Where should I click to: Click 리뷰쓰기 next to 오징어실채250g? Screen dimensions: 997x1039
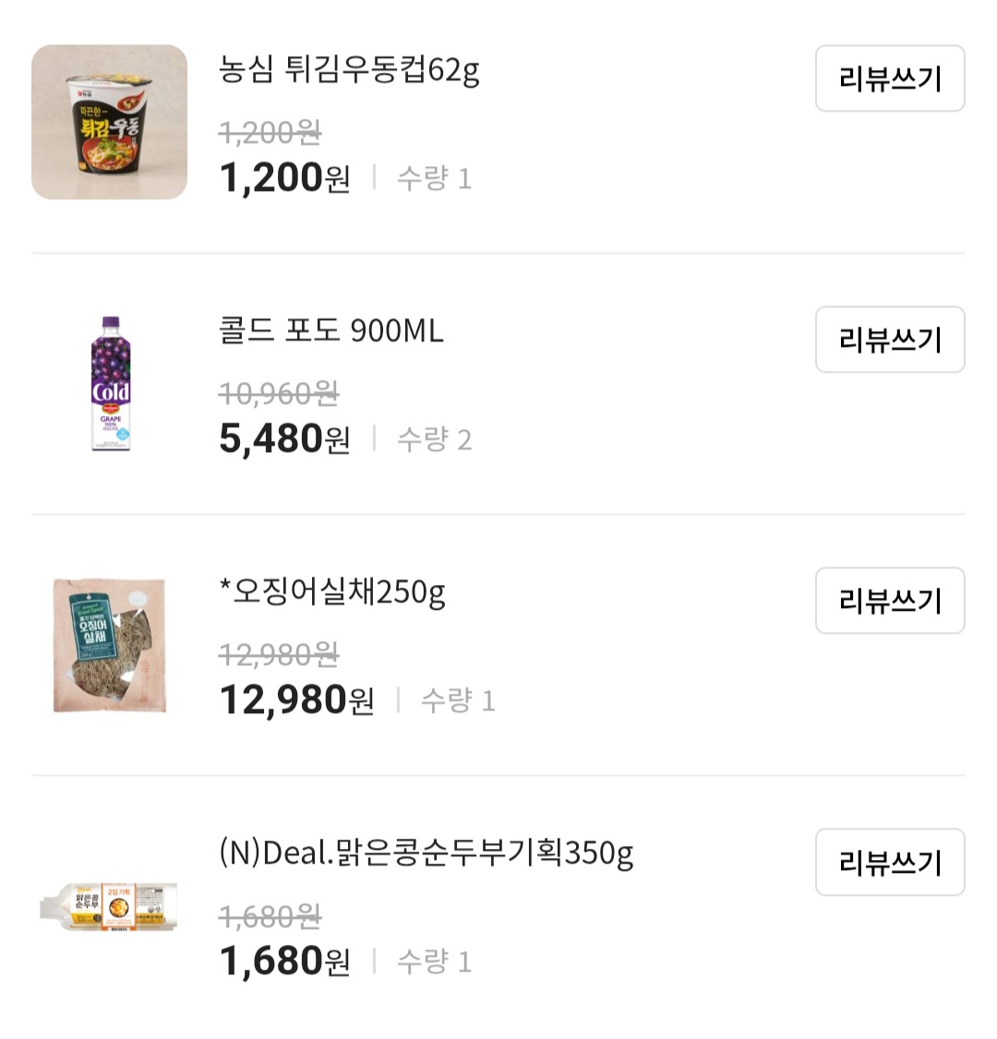point(889,601)
